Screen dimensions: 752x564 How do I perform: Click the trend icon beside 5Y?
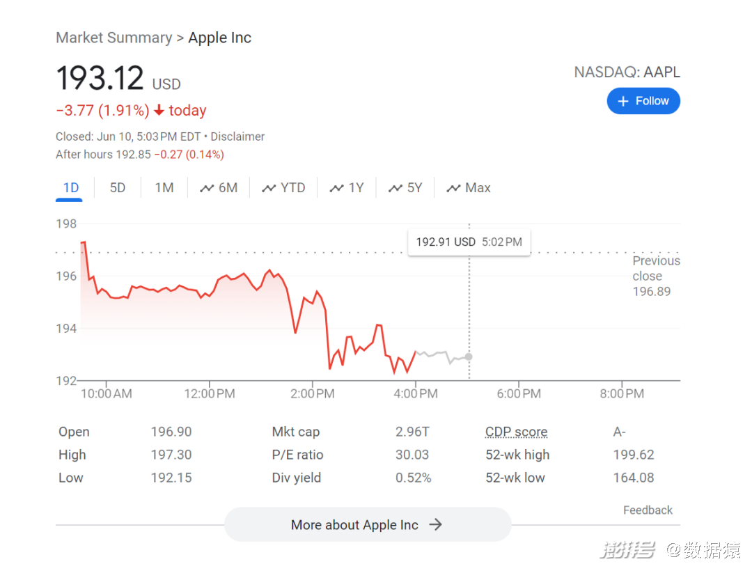coord(395,188)
